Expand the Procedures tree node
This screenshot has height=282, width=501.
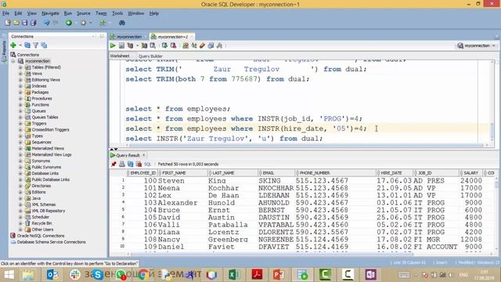pyautogui.click(x=20, y=99)
